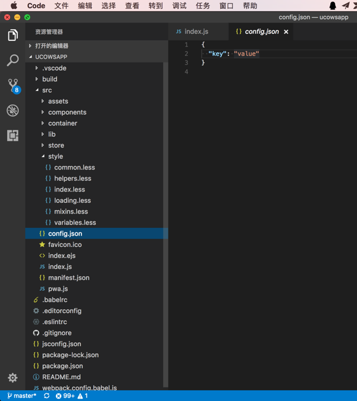The width and height of the screenshot is (357, 401).
Task: Open the variables.less file
Action: [74, 223]
